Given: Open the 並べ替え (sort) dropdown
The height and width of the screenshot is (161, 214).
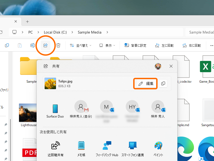Looking at the screenshot, I should point(80,45).
